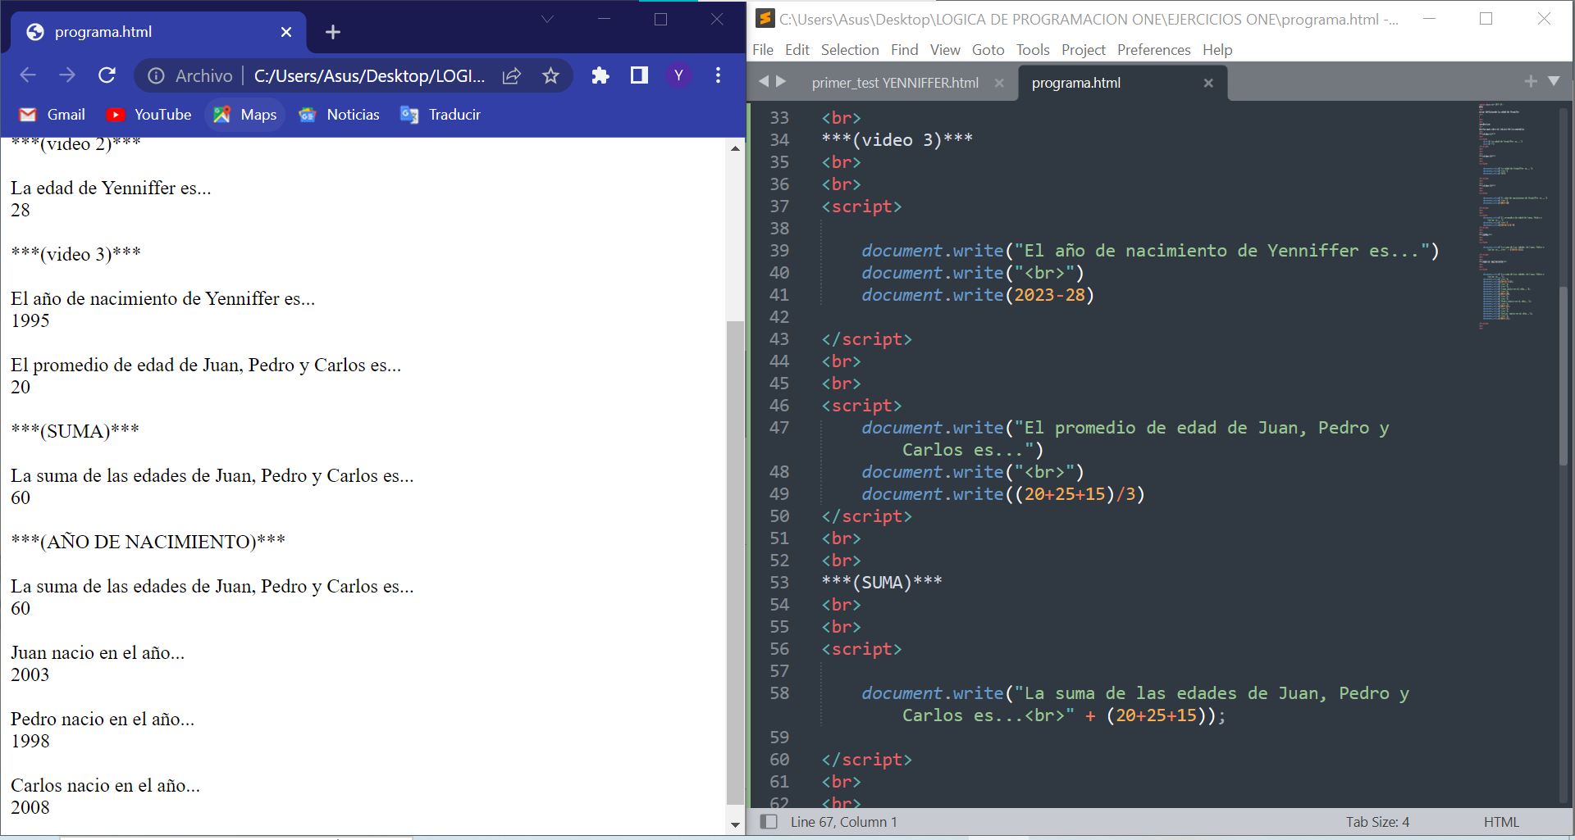
Task: Open tab list dropdown arrow in Sublime
Action: tap(1554, 81)
